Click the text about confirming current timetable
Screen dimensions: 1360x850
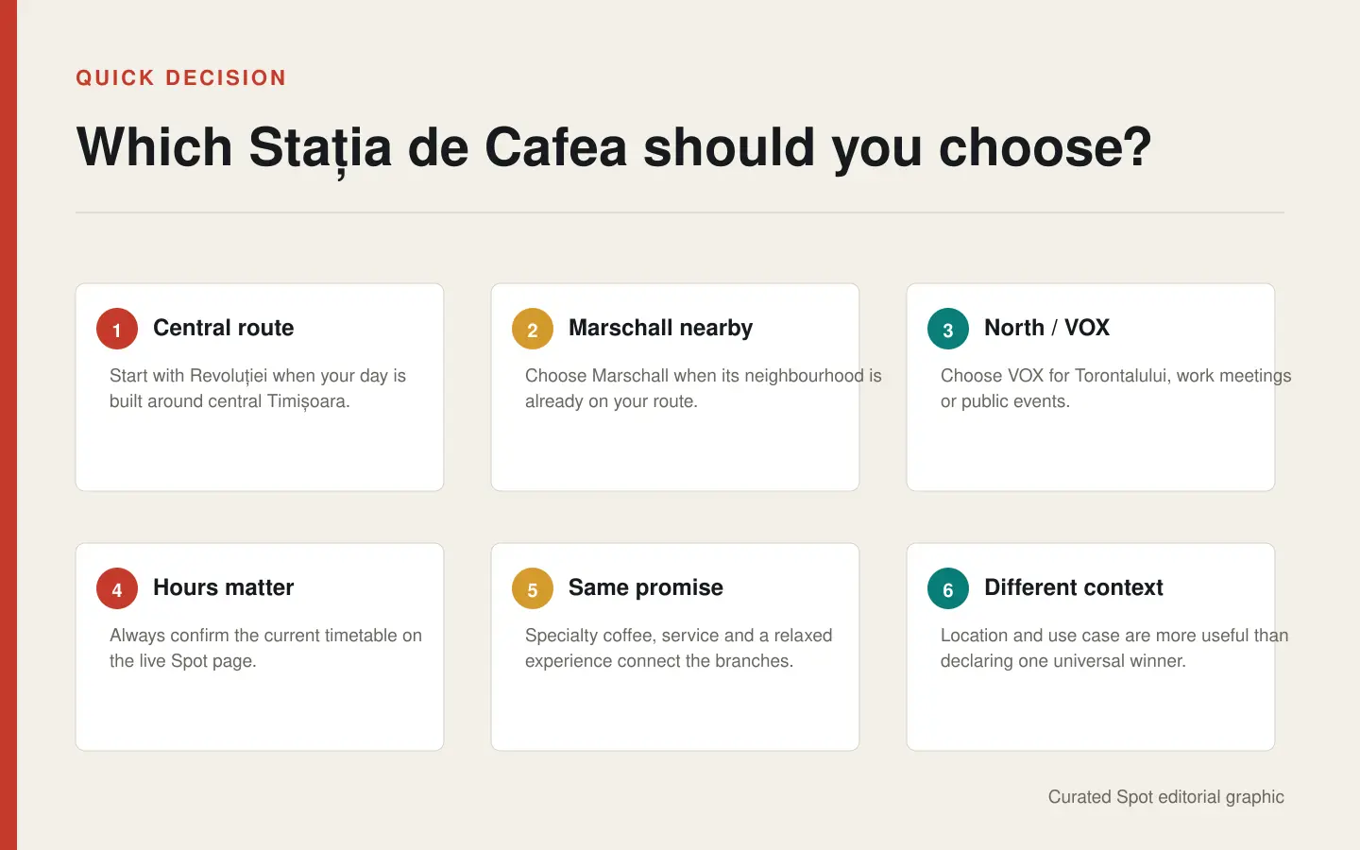coord(265,648)
